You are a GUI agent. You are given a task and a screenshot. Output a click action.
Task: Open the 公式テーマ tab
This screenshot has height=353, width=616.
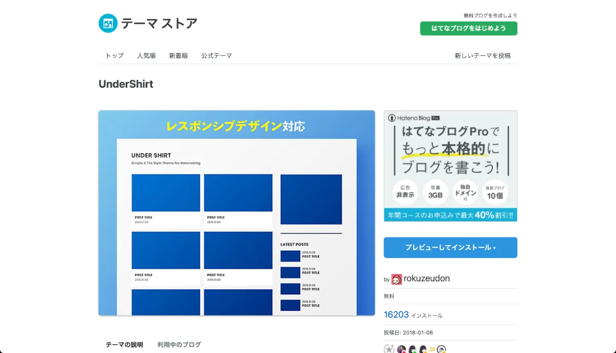[217, 55]
